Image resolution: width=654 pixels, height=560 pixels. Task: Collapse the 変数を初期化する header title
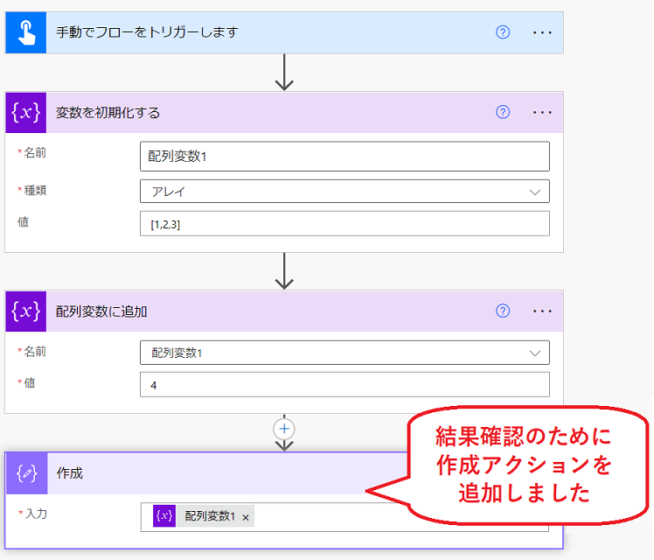(x=108, y=113)
